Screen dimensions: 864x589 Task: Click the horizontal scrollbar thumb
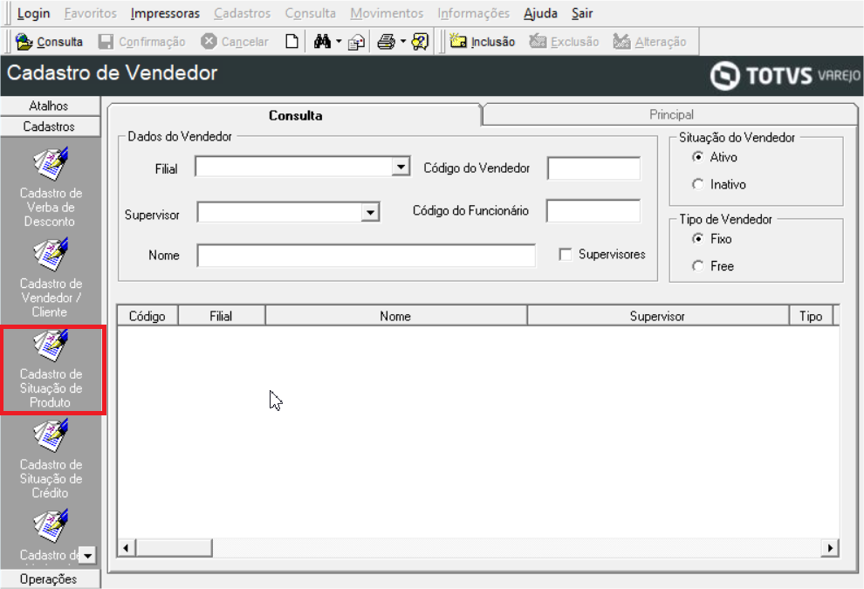coord(175,548)
